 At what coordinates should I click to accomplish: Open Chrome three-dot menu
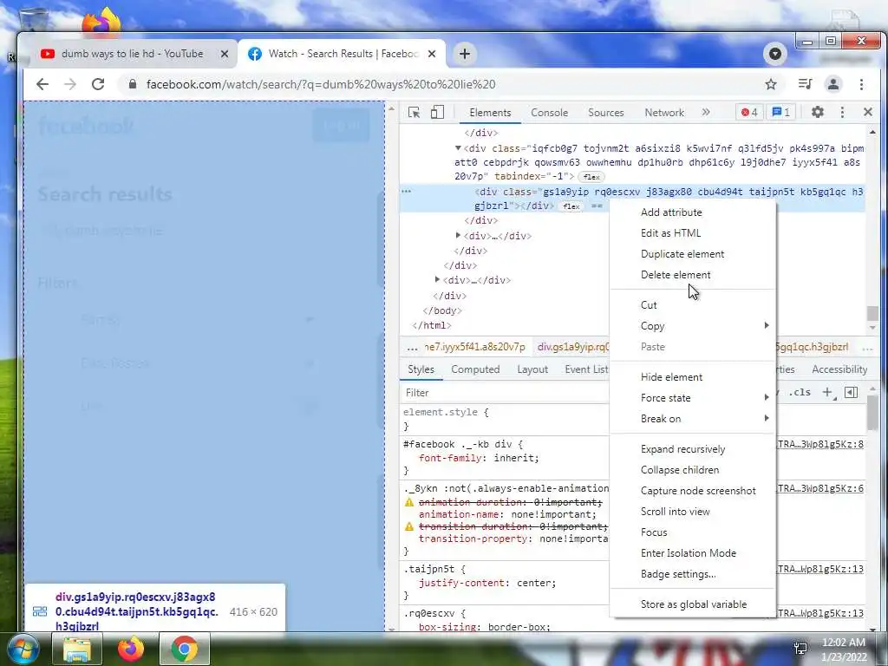tap(861, 84)
